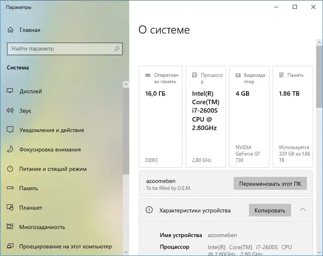Select the Видеоадаптер 4 GB info card
Viewport: 323px width, 256px height.
pos(249,117)
